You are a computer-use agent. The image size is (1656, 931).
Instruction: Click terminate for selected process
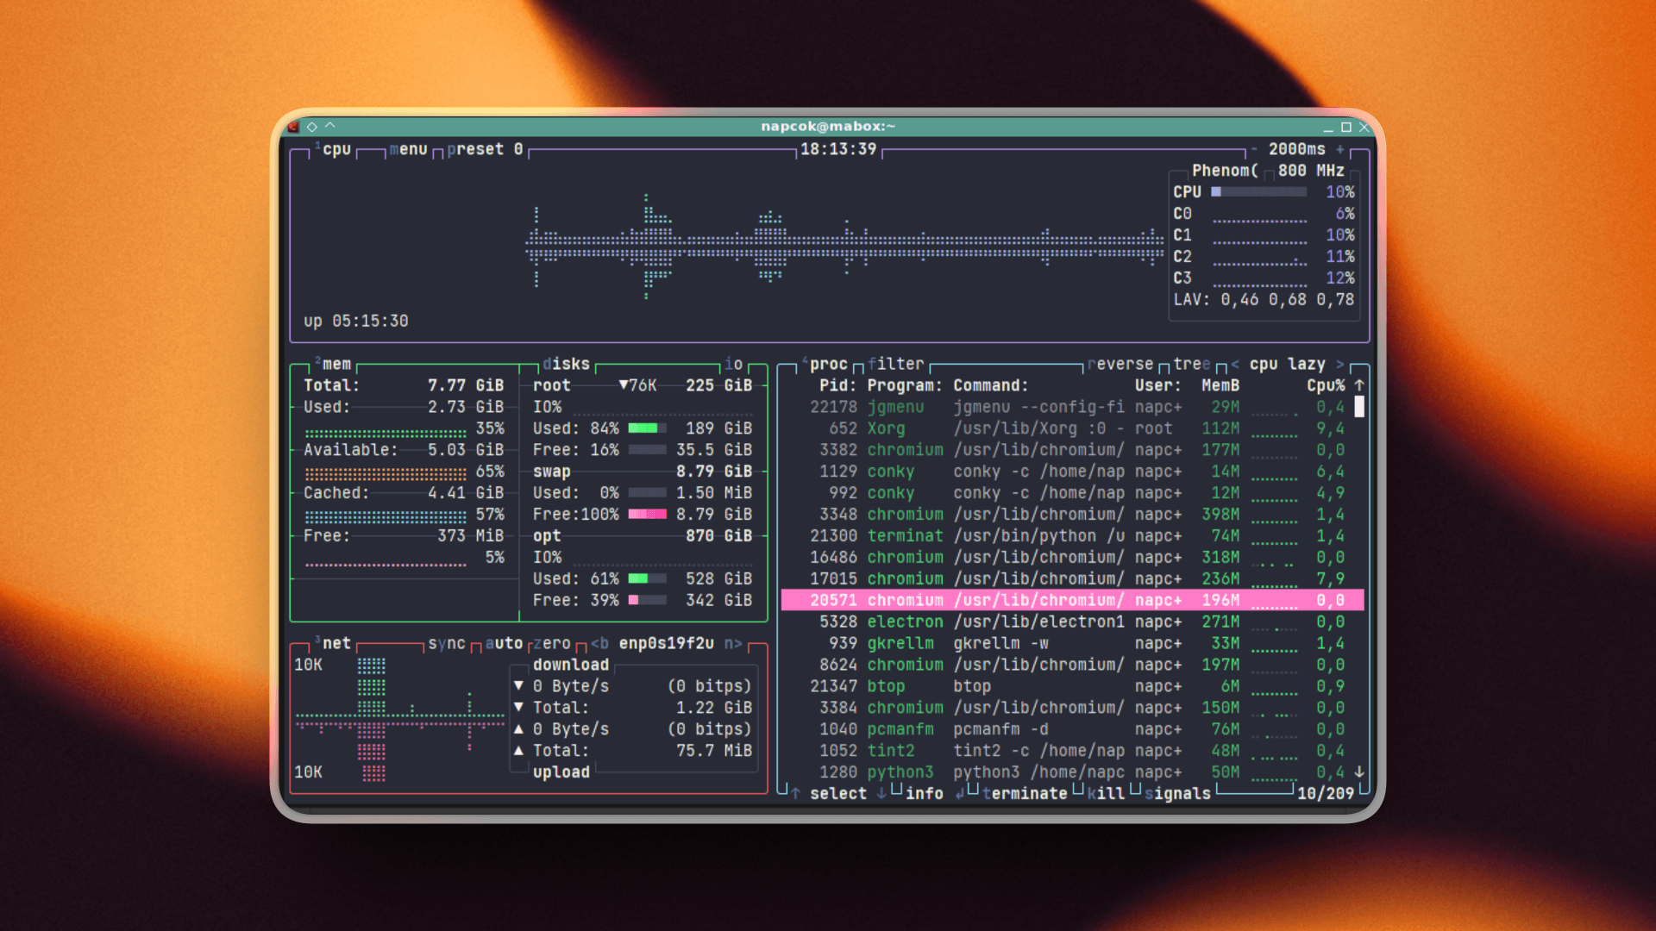coord(1024,794)
